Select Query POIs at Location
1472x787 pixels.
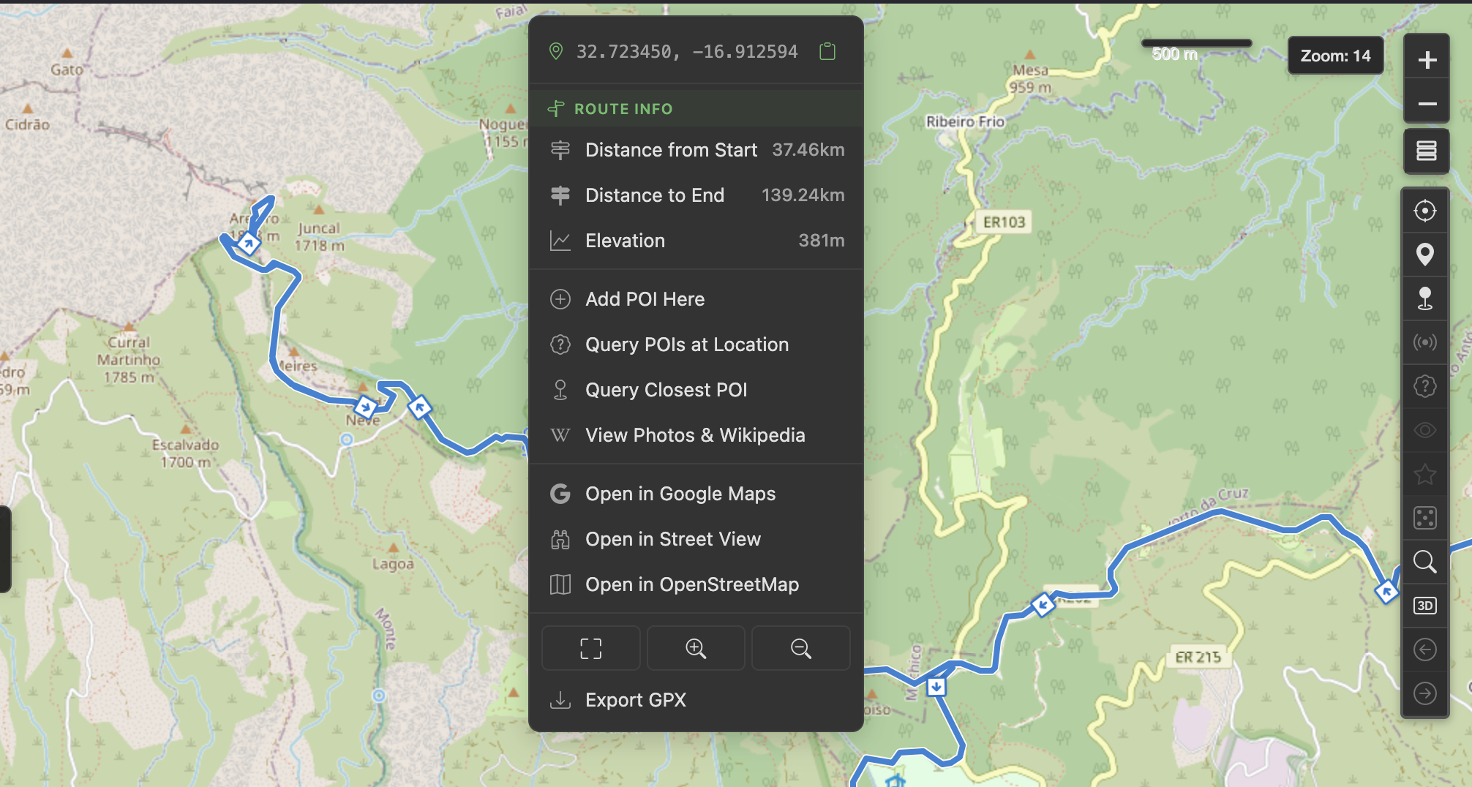pyautogui.click(x=686, y=344)
